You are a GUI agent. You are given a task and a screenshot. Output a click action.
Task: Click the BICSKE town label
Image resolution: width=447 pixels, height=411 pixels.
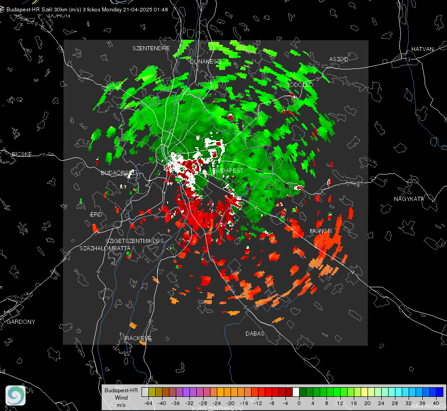coord(21,154)
